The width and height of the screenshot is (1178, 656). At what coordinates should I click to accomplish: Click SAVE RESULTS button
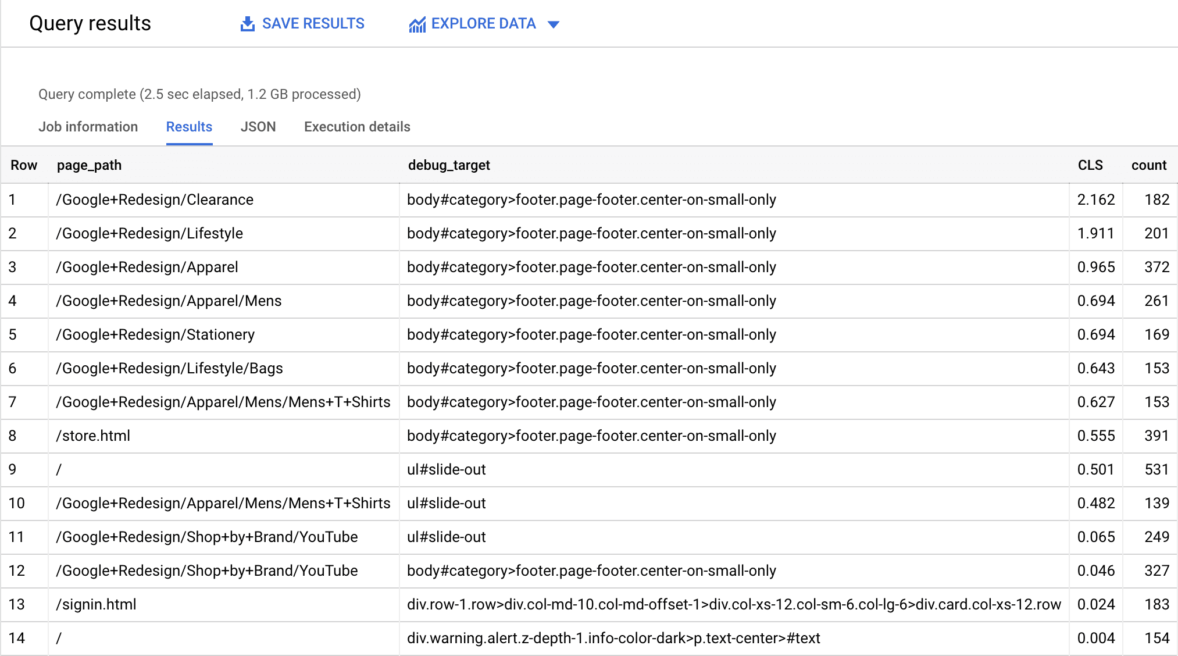point(303,23)
